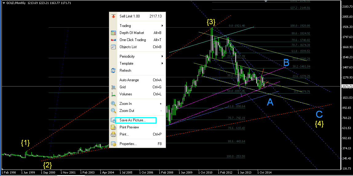
Task: Click the {4} wave label
Action: (x=319, y=124)
